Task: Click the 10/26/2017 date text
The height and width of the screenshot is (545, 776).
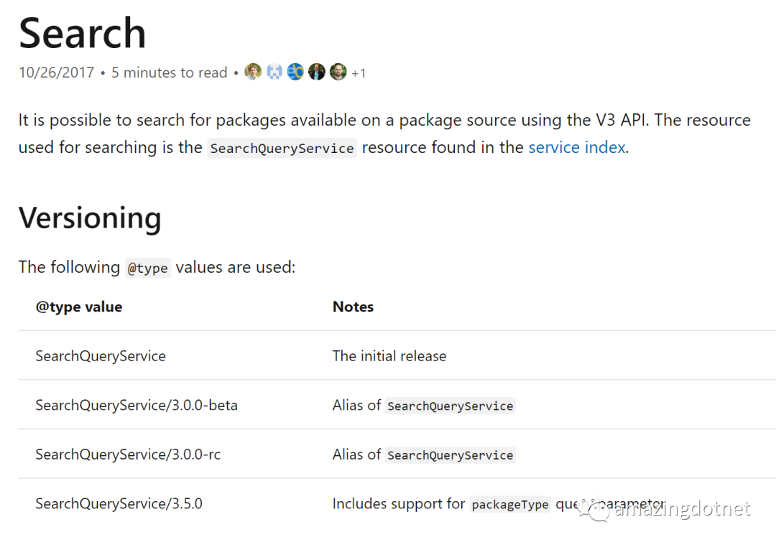Action: [x=57, y=73]
